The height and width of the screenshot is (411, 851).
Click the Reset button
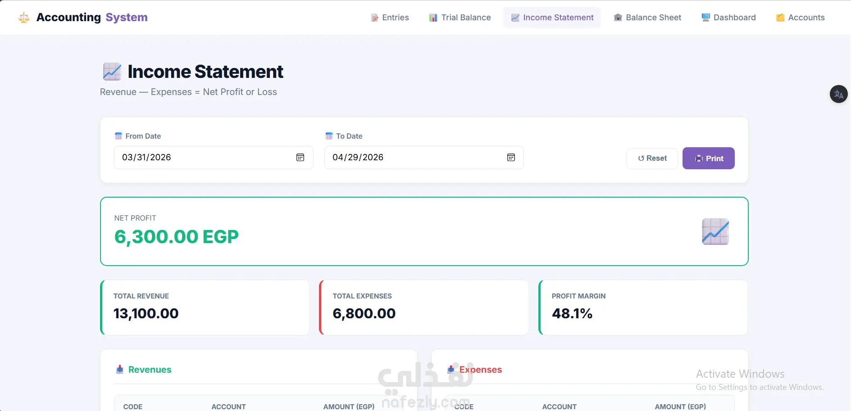[652, 158]
